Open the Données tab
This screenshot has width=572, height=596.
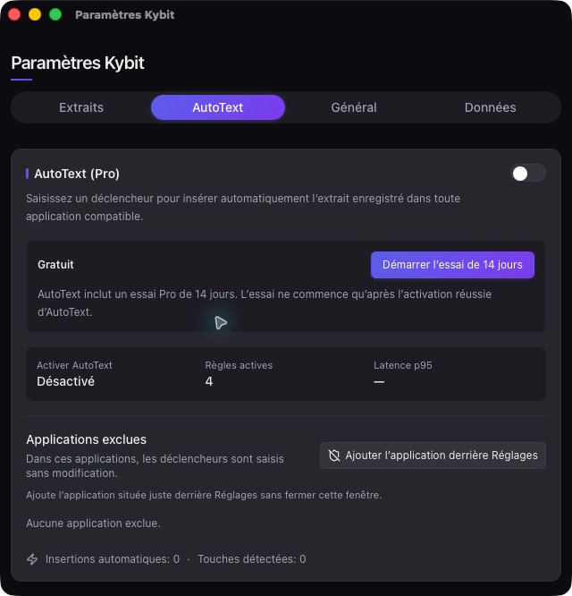[x=490, y=107]
